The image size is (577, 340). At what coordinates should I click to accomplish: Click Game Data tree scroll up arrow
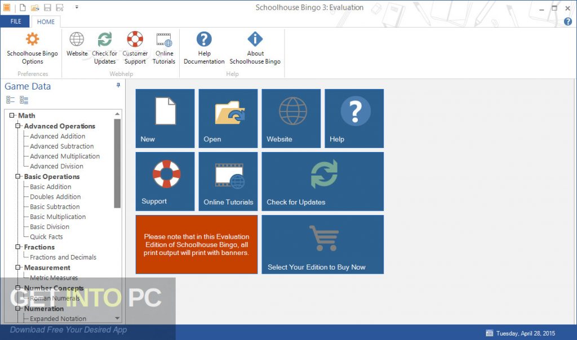pyautogui.click(x=117, y=114)
